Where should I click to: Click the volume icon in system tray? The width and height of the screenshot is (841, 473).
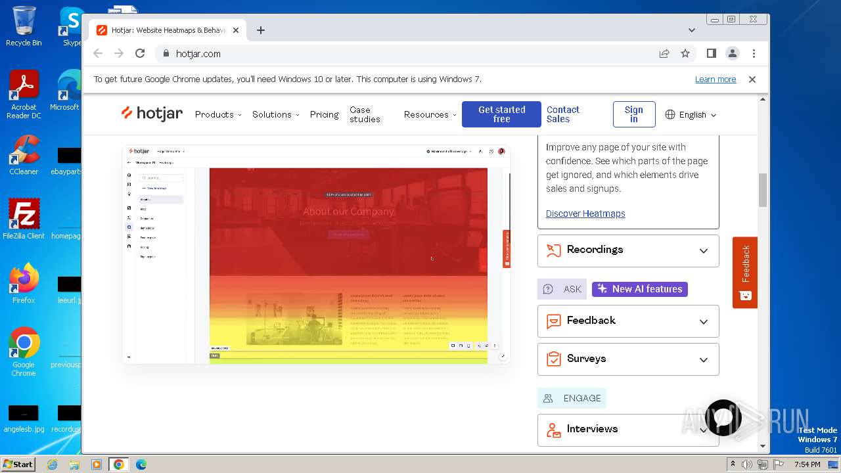[747, 464]
